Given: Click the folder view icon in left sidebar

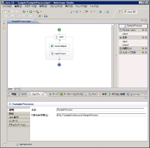Looking at the screenshot, I should (4, 28).
